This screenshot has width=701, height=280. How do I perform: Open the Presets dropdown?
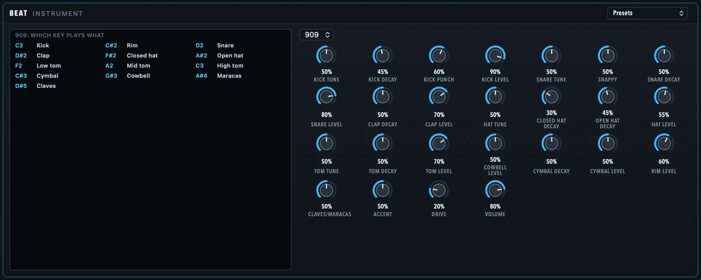(x=647, y=13)
